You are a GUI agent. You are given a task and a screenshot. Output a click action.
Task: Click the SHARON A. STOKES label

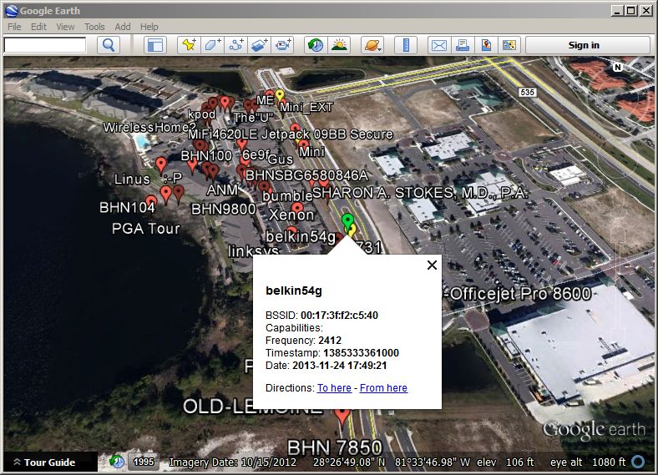[420, 193]
